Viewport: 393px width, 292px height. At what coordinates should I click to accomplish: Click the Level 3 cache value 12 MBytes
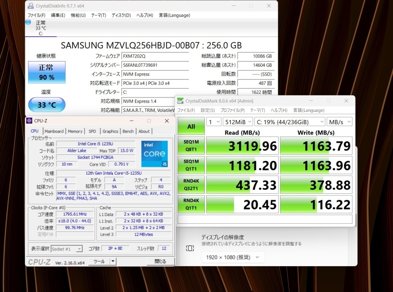click(144, 235)
